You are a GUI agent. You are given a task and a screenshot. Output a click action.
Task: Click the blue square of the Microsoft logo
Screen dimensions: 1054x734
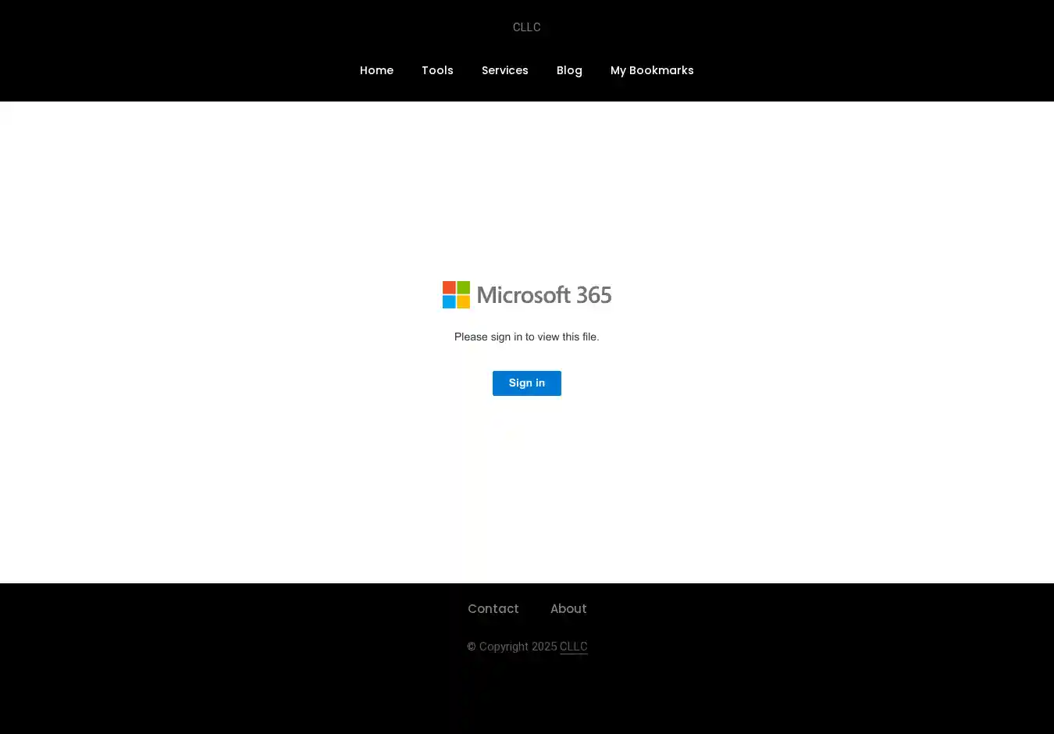pos(449,301)
